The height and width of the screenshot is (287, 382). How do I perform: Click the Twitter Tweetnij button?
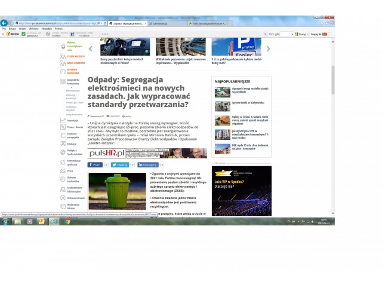click(119, 164)
